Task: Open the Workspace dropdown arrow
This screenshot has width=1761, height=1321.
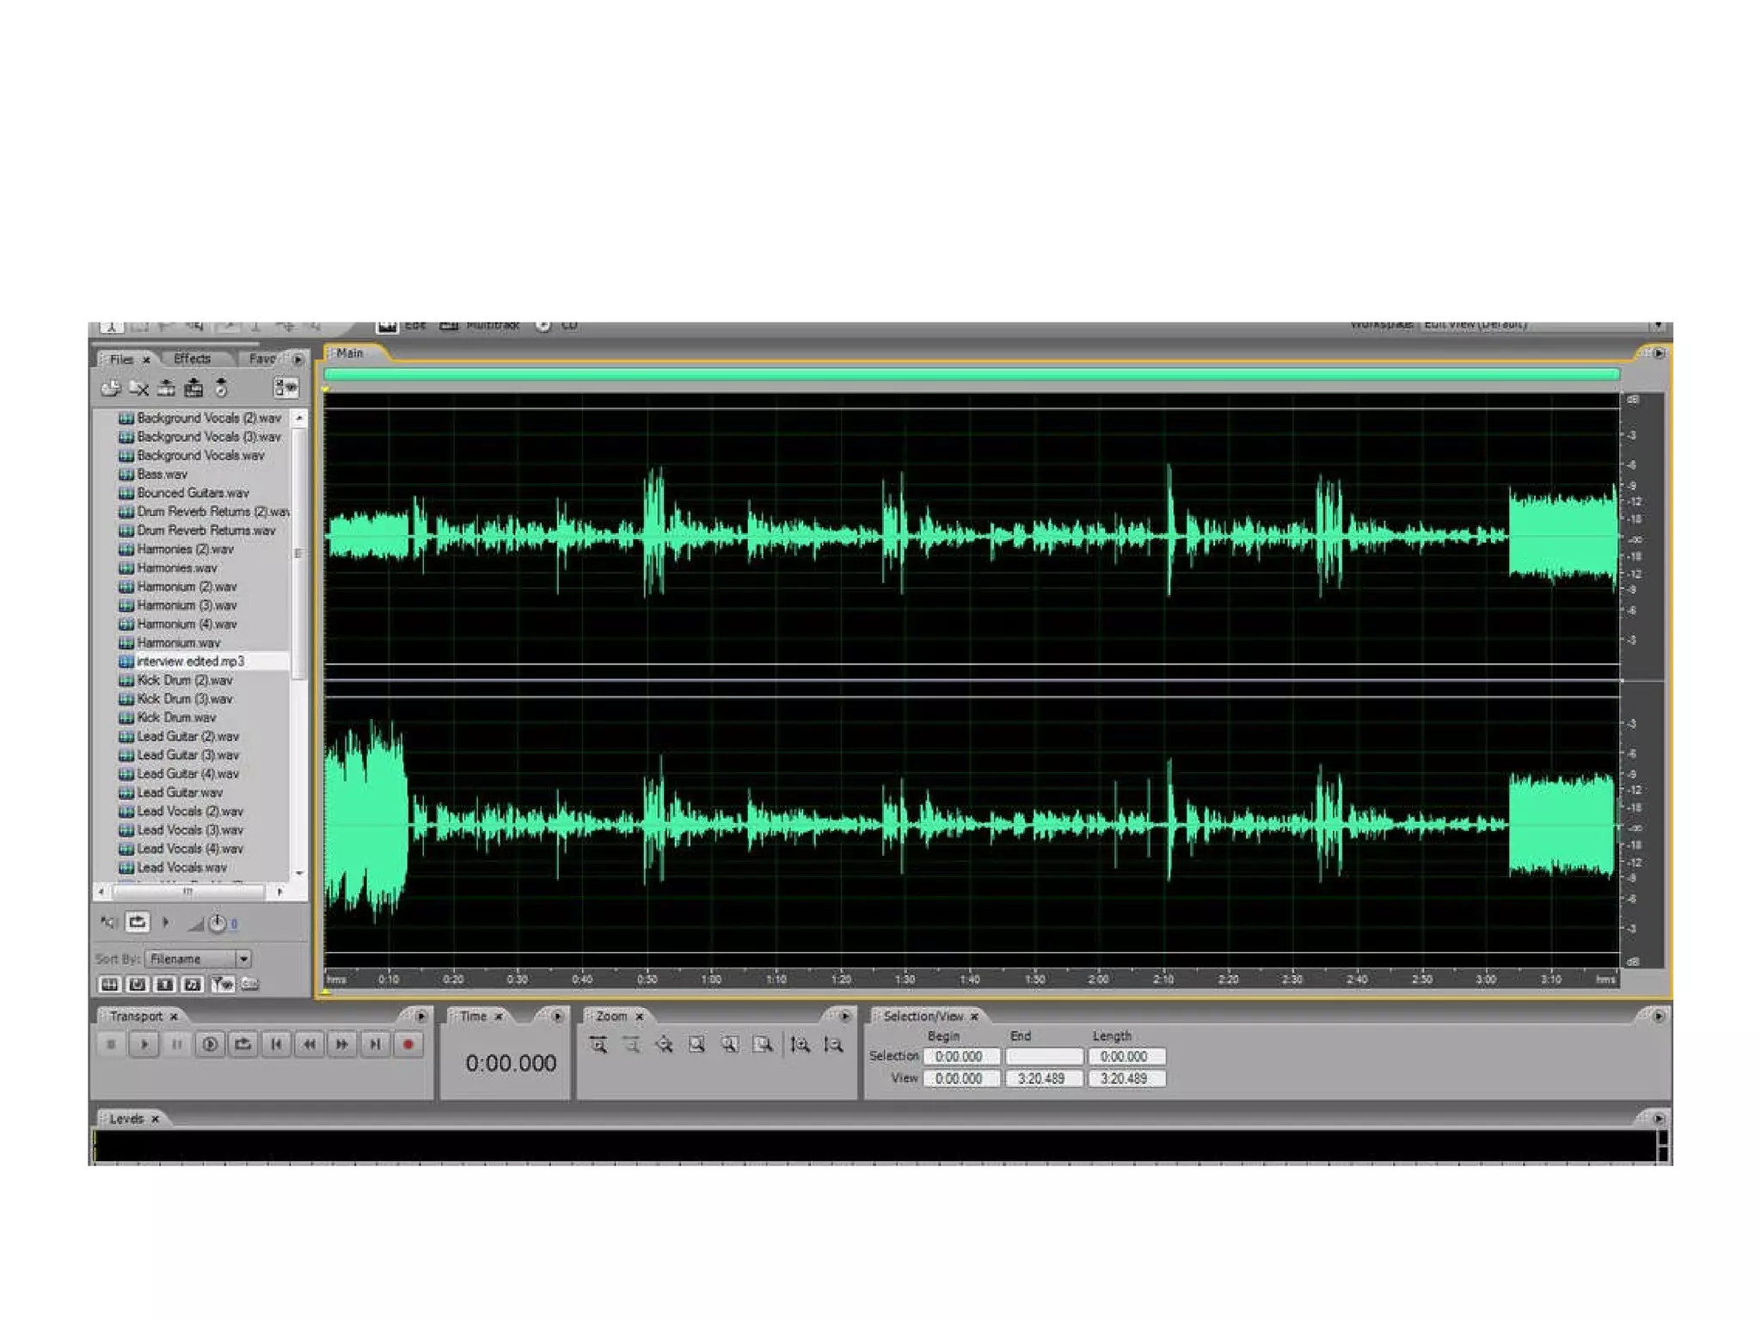Action: point(1656,325)
